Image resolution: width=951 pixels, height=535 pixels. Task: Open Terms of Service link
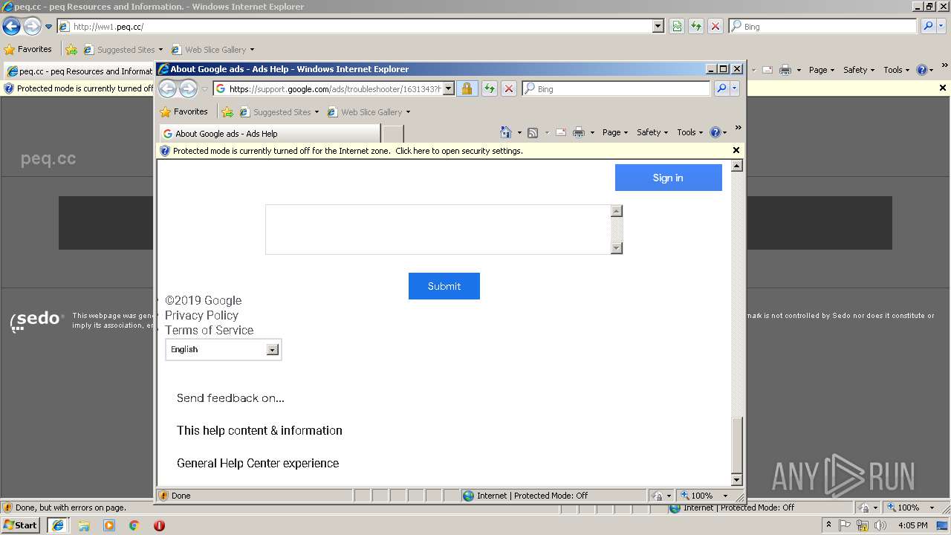pos(209,330)
